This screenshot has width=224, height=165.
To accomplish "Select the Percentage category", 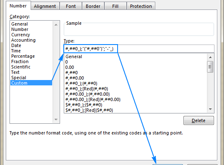I will coord(31,56).
